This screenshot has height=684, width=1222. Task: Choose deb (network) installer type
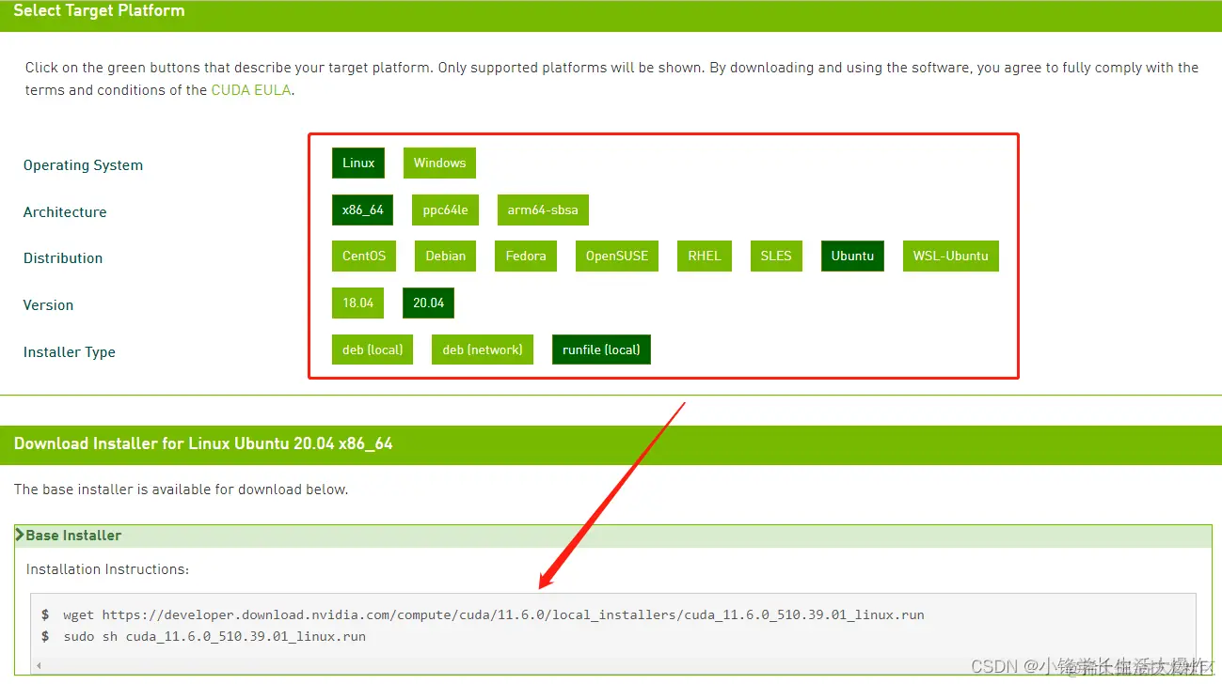tap(483, 350)
